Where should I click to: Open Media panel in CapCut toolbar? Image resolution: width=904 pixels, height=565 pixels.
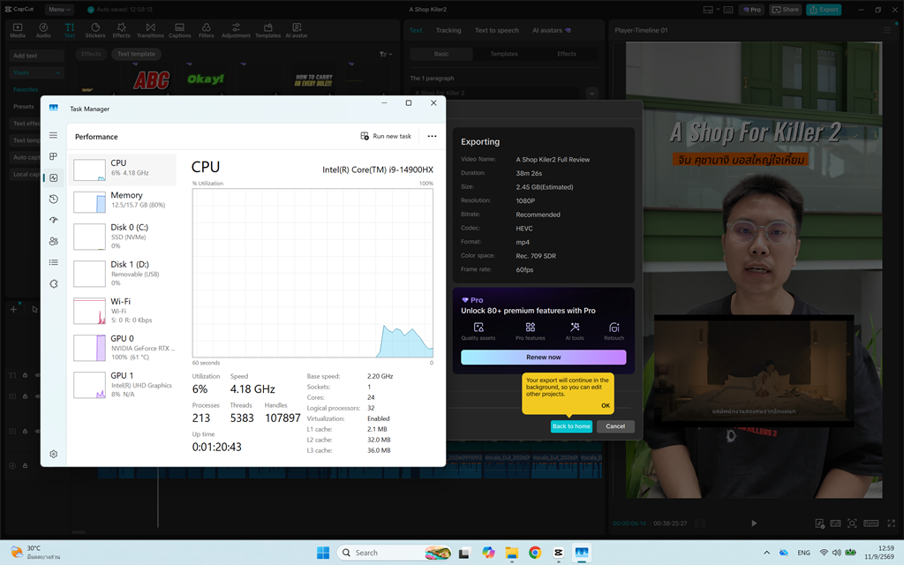pos(18,31)
